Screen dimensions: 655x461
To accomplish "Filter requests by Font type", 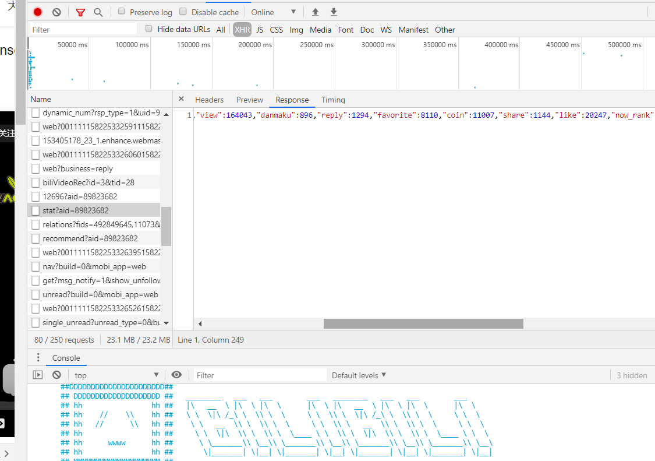I will pos(346,30).
